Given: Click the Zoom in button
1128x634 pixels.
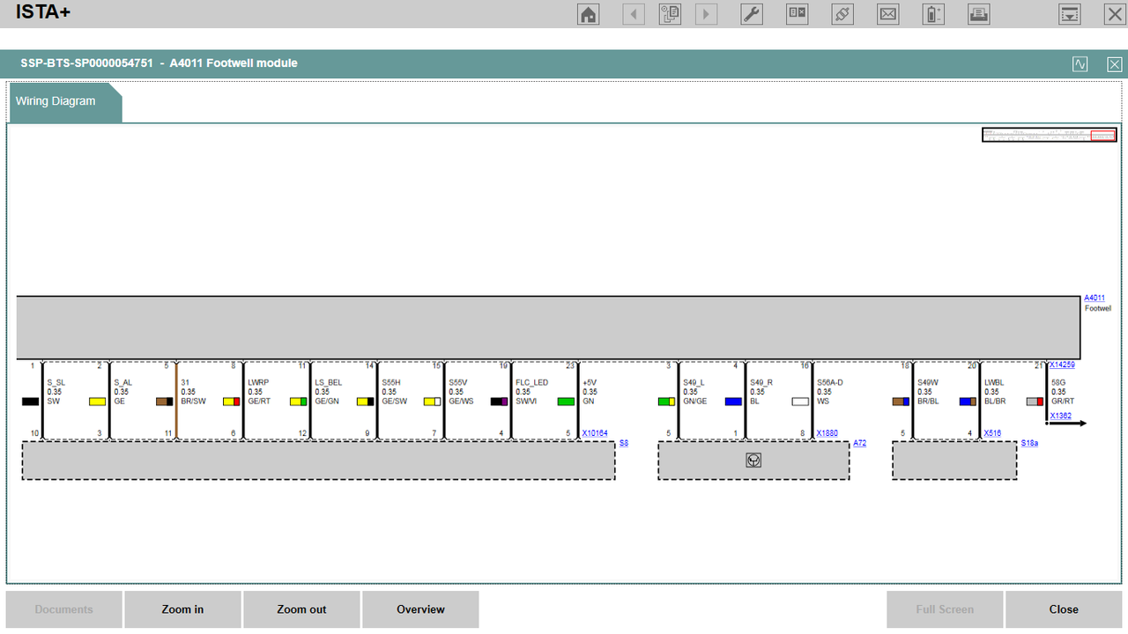Looking at the screenshot, I should (182, 609).
